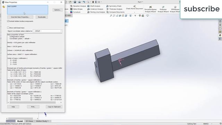Open the Options gear icon in toolbar
Screen dimensions: 222x125
pos(99,2)
